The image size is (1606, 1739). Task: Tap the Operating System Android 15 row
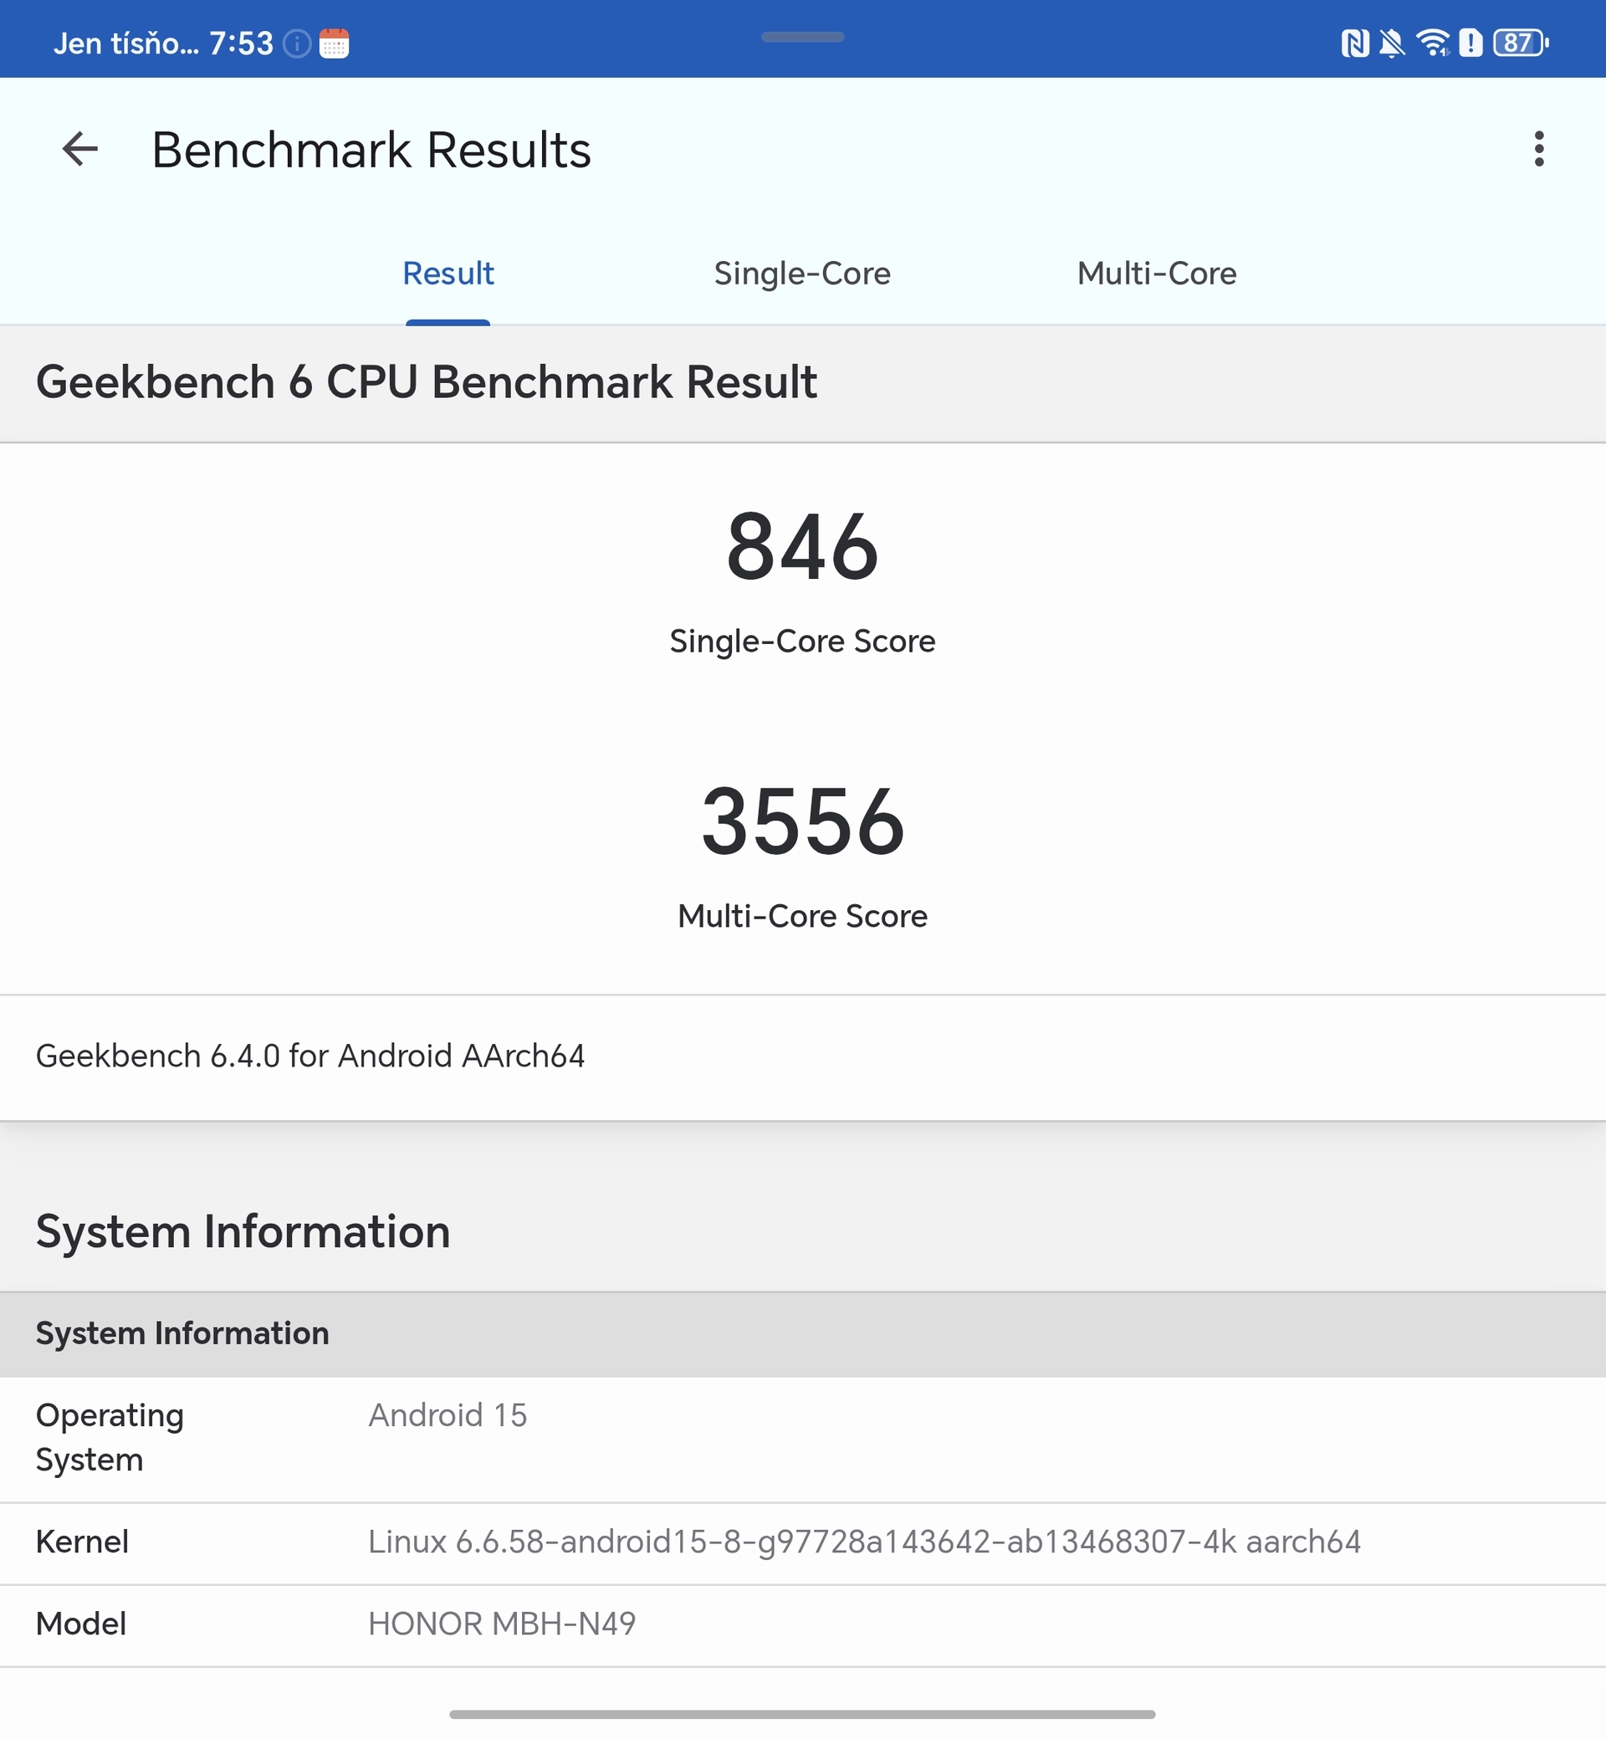(x=448, y=1439)
